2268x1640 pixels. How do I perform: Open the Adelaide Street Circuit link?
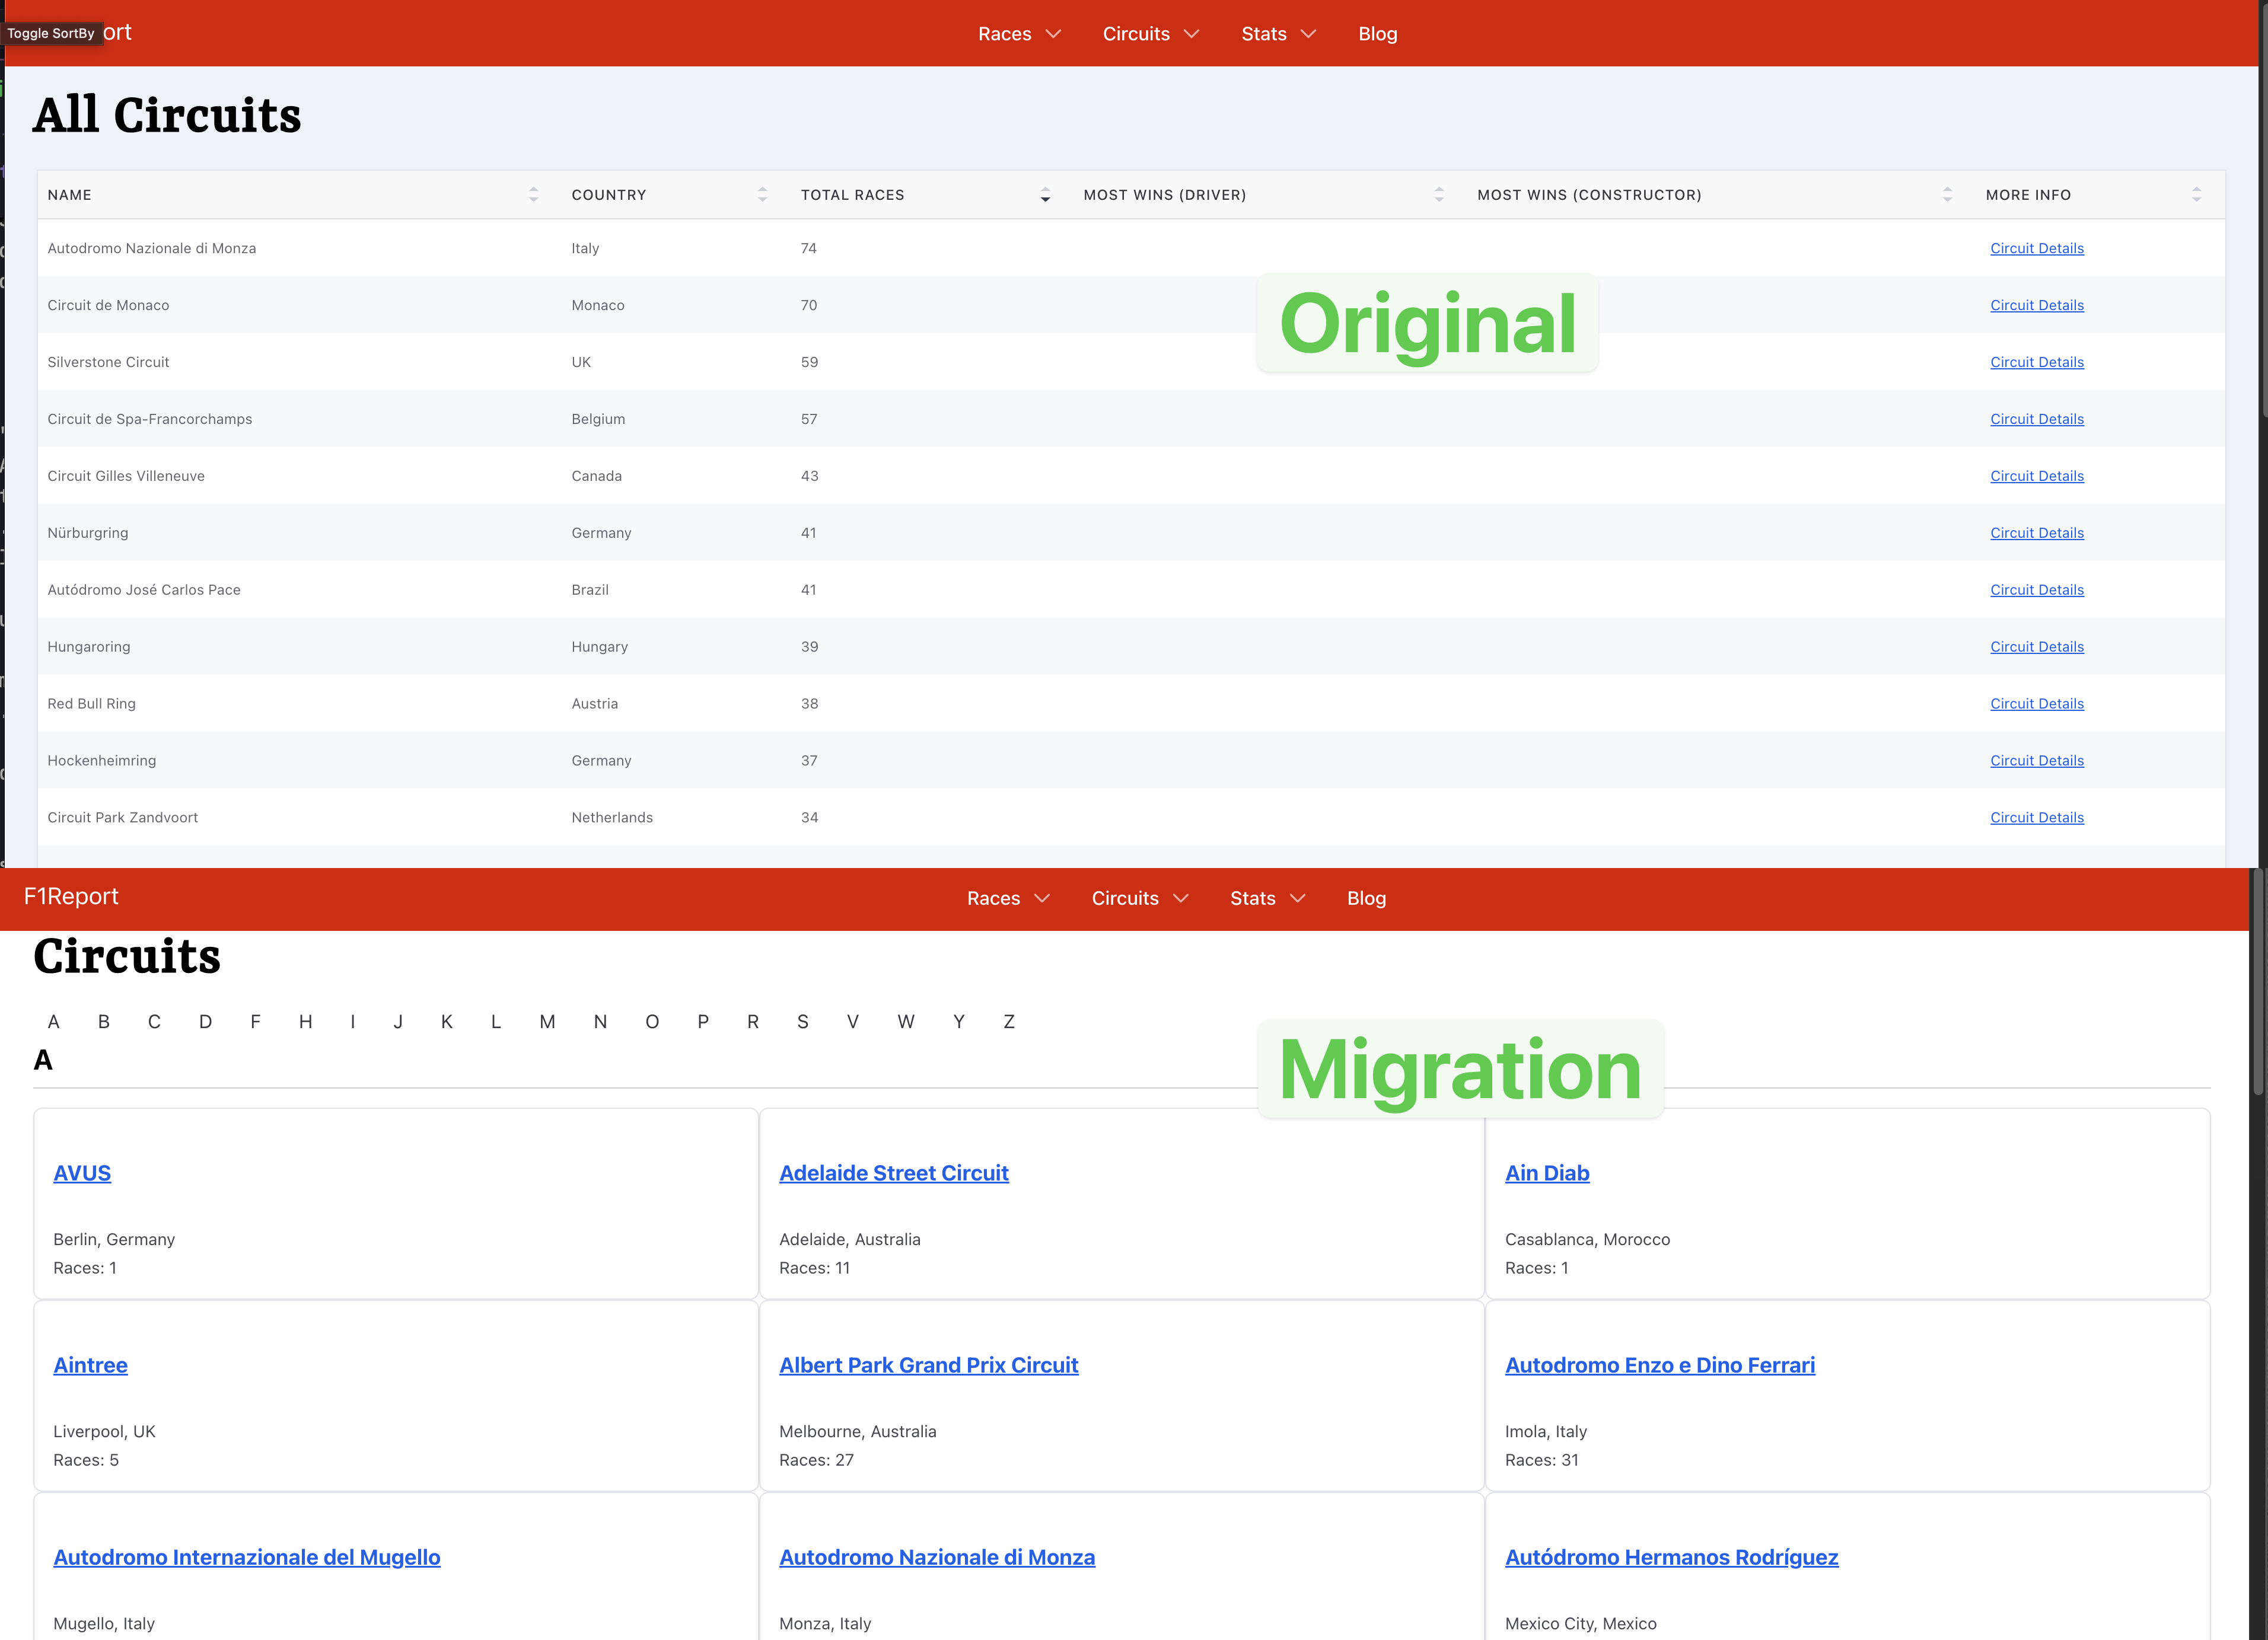(893, 1173)
